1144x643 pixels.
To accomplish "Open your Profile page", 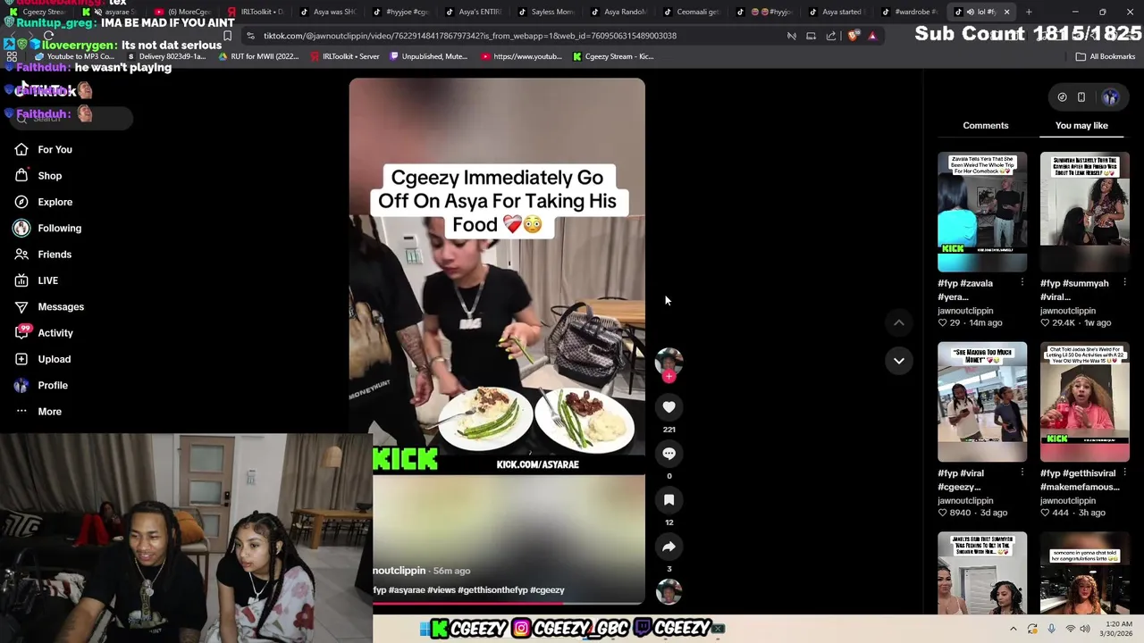I will point(40,385).
